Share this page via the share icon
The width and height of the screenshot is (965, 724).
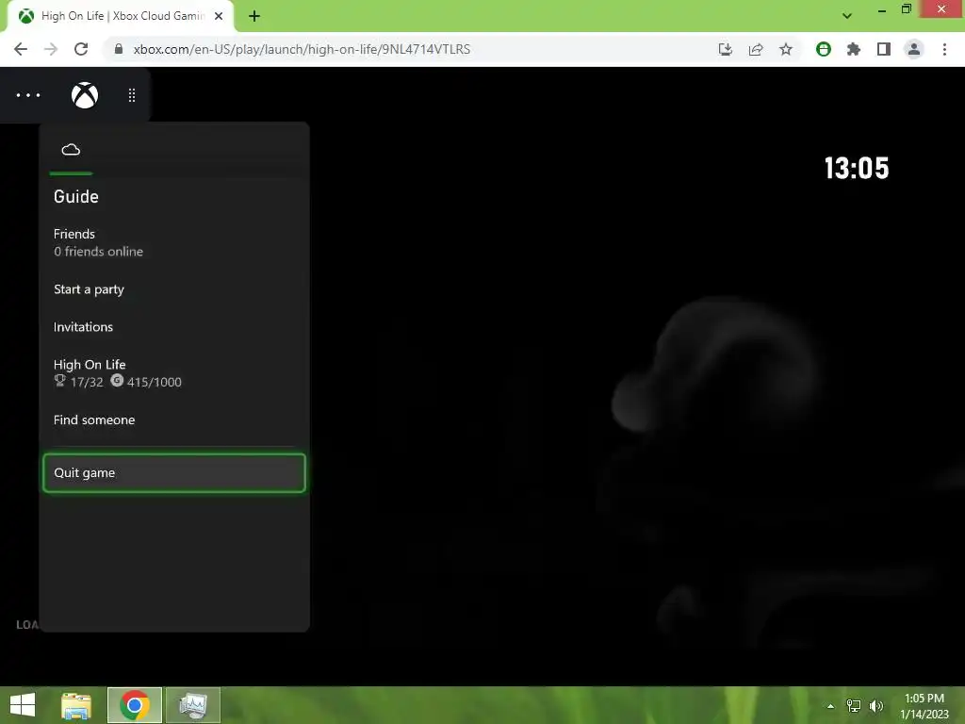coord(756,49)
